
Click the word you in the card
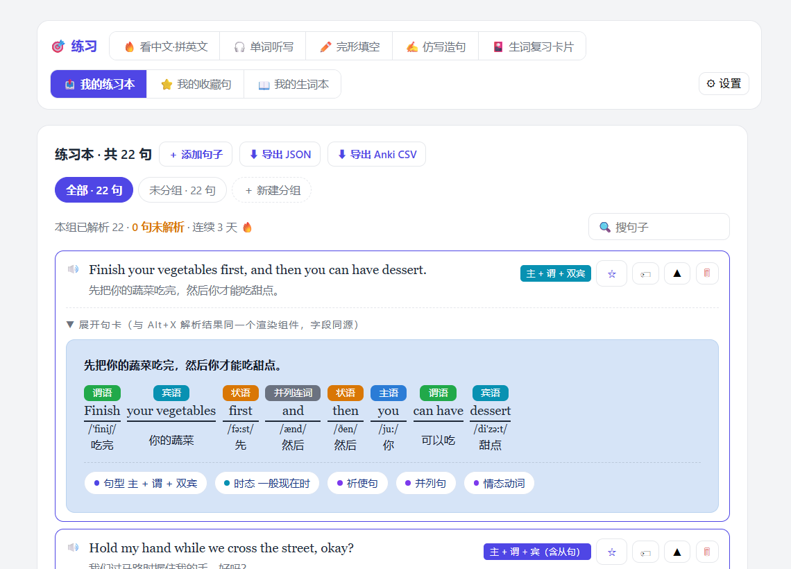(388, 411)
